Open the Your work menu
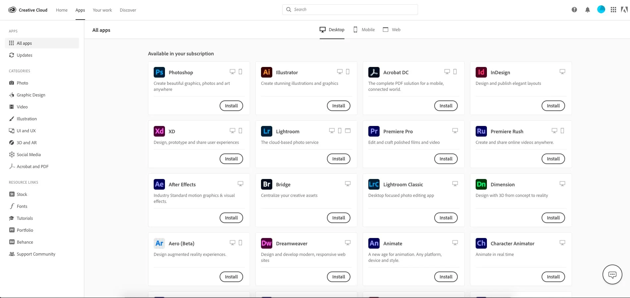630x298 pixels. [x=102, y=10]
